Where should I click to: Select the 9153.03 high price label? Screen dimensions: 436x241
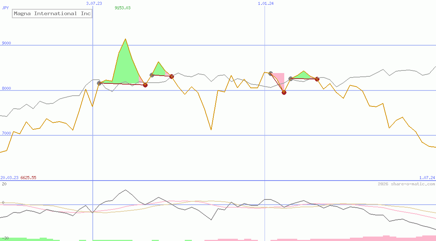point(122,7)
